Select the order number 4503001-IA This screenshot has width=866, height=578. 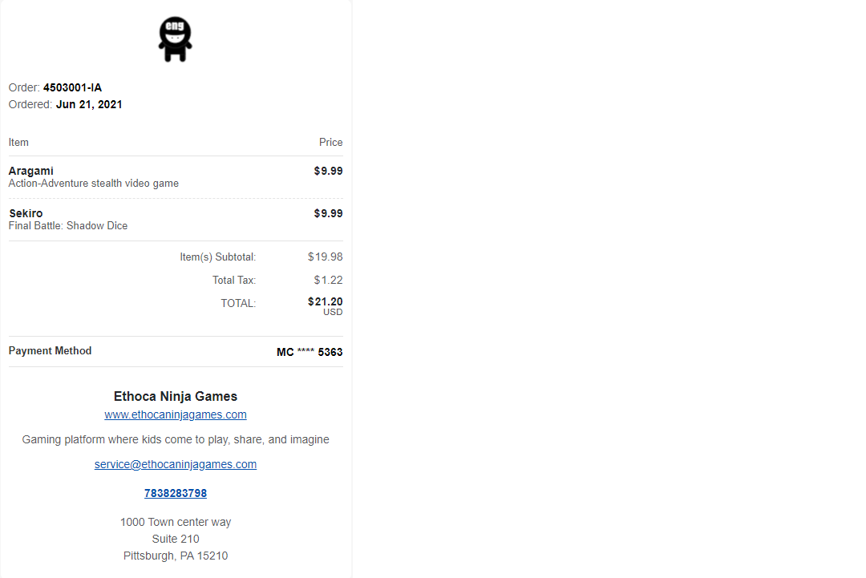click(x=72, y=87)
